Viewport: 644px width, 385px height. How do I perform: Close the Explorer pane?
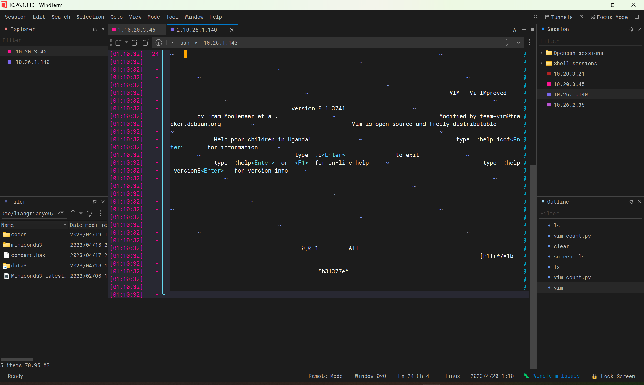click(x=103, y=29)
